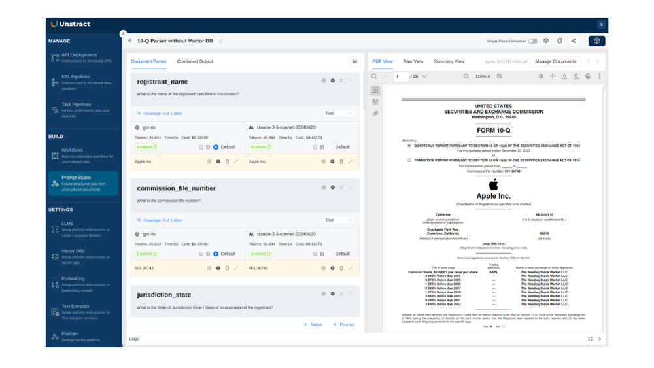This screenshot has width=654, height=368.
Task: Switch to the Combined Output tab
Action: pyautogui.click(x=195, y=61)
